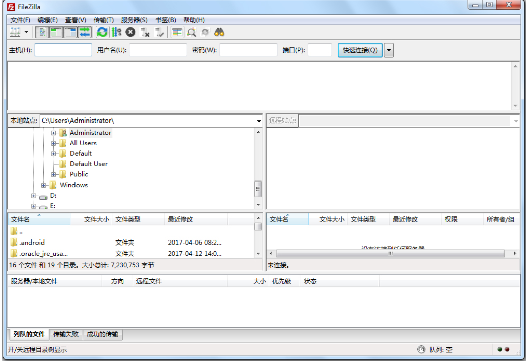526x361 pixels.
Task: Toggle remote directory tree display
Action: point(70,32)
